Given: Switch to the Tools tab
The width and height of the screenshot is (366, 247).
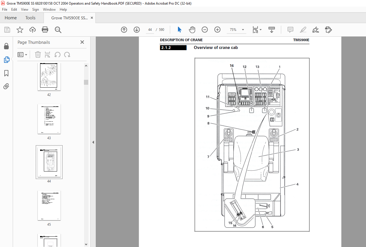Looking at the screenshot, I should click(30, 18).
